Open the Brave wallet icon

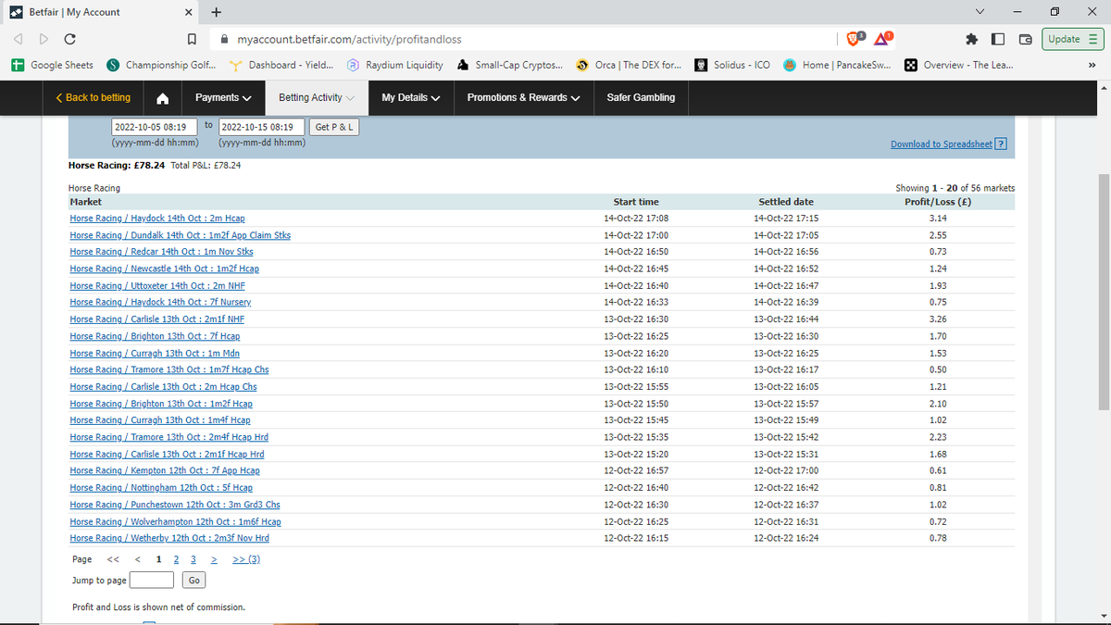click(x=1025, y=39)
